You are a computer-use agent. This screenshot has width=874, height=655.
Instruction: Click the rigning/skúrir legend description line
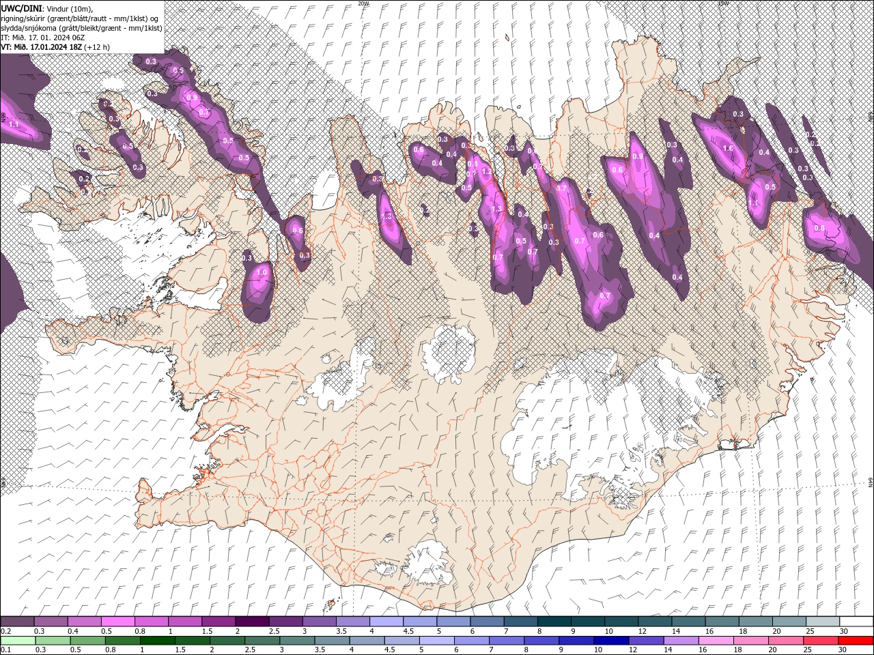point(79,18)
